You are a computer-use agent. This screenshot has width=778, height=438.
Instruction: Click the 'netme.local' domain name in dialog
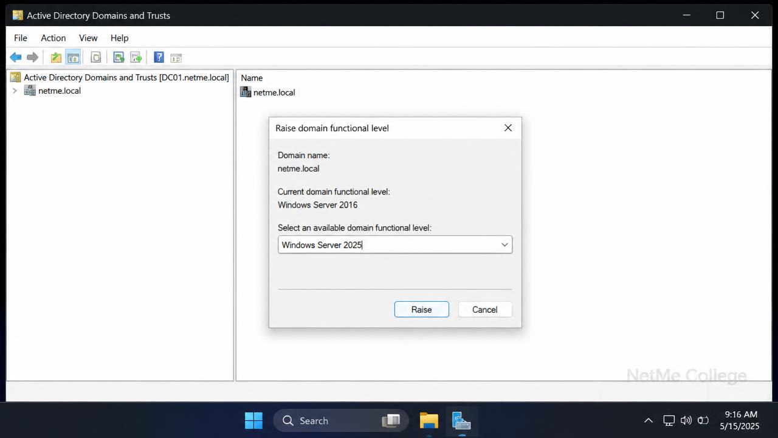(298, 169)
